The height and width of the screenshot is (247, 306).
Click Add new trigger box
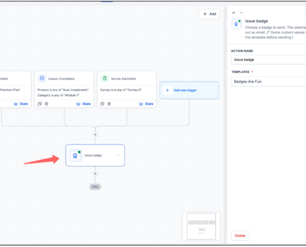click(189, 90)
